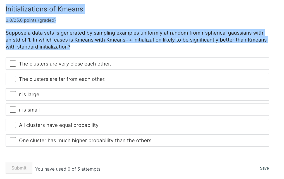The height and width of the screenshot is (179, 284).
Task: Click the graded points indicator
Action: pyautogui.click(x=30, y=20)
